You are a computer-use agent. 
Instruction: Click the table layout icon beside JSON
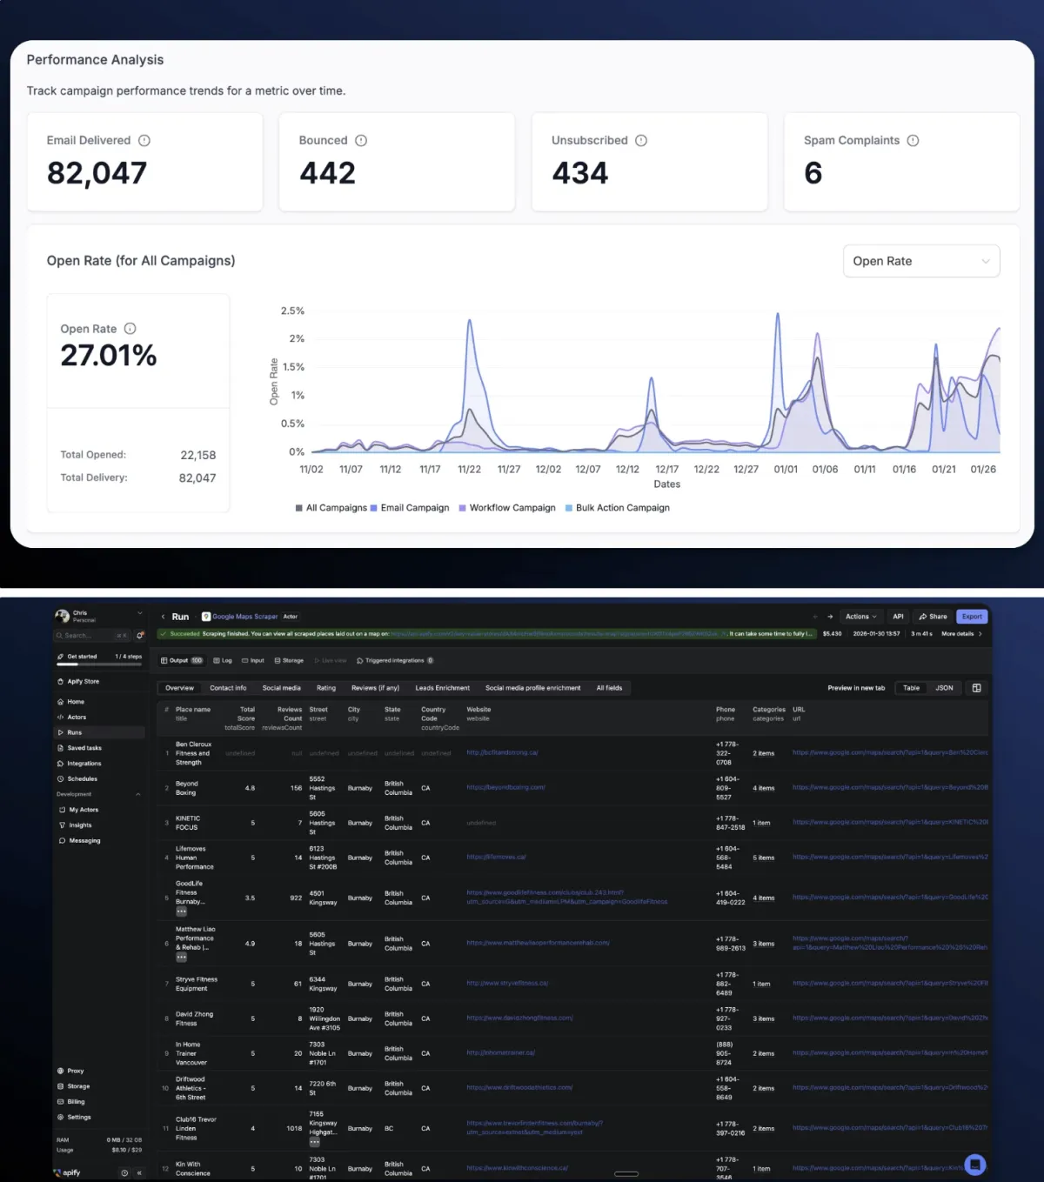[976, 688]
